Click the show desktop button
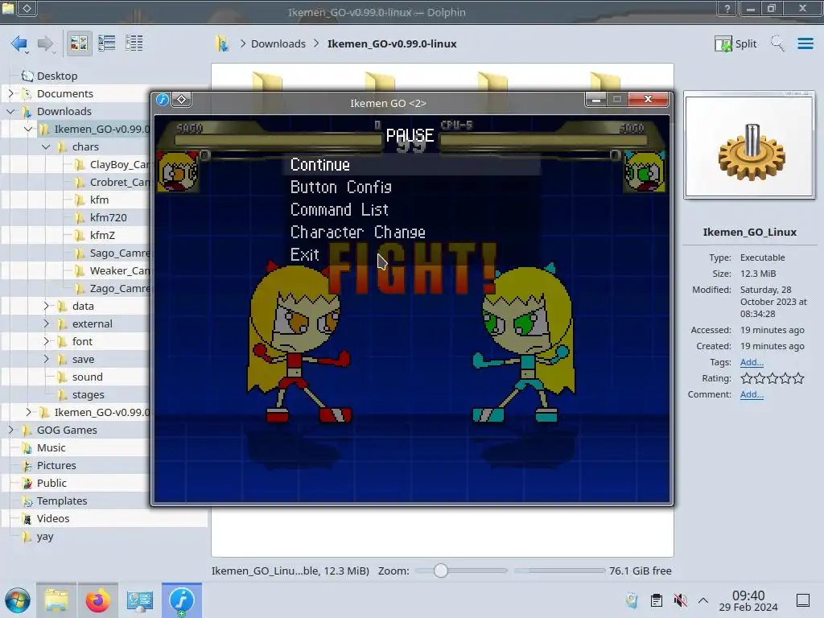824x618 pixels. tap(803, 600)
